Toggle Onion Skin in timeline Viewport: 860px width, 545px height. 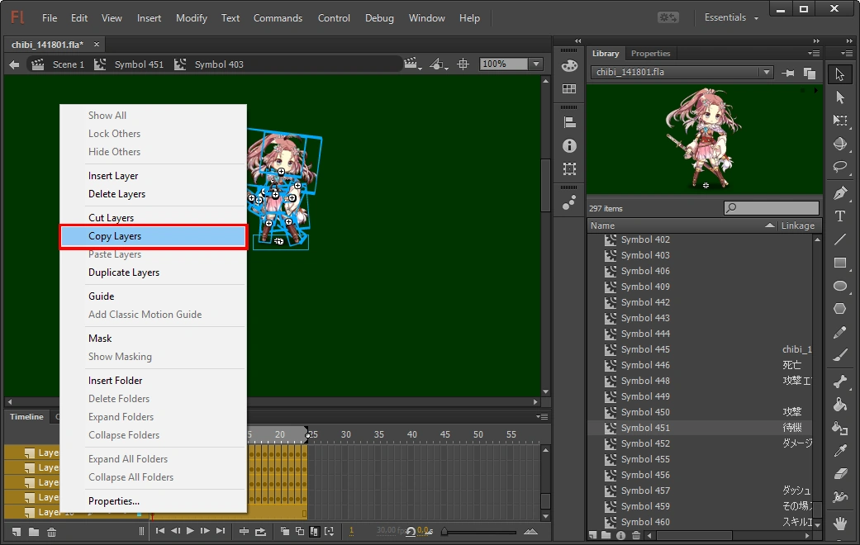tap(285, 531)
